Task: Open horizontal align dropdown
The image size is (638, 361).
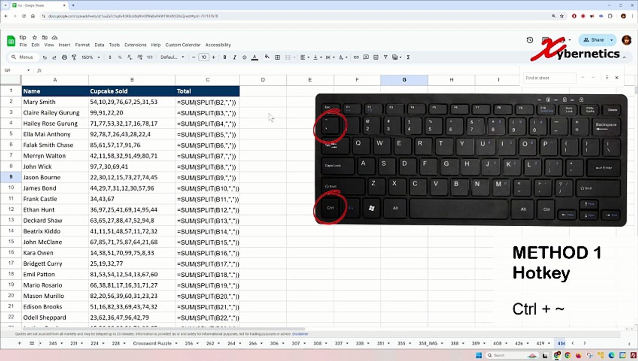Action: (x=304, y=58)
